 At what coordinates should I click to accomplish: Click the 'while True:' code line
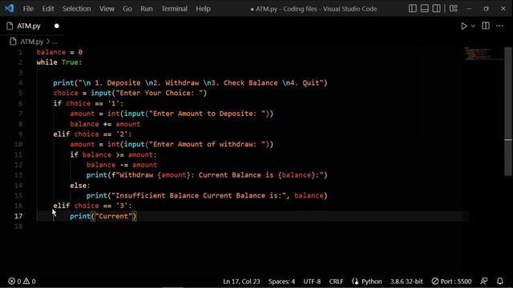tap(59, 62)
